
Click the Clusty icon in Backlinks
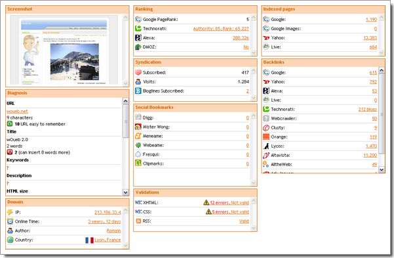pos(266,127)
